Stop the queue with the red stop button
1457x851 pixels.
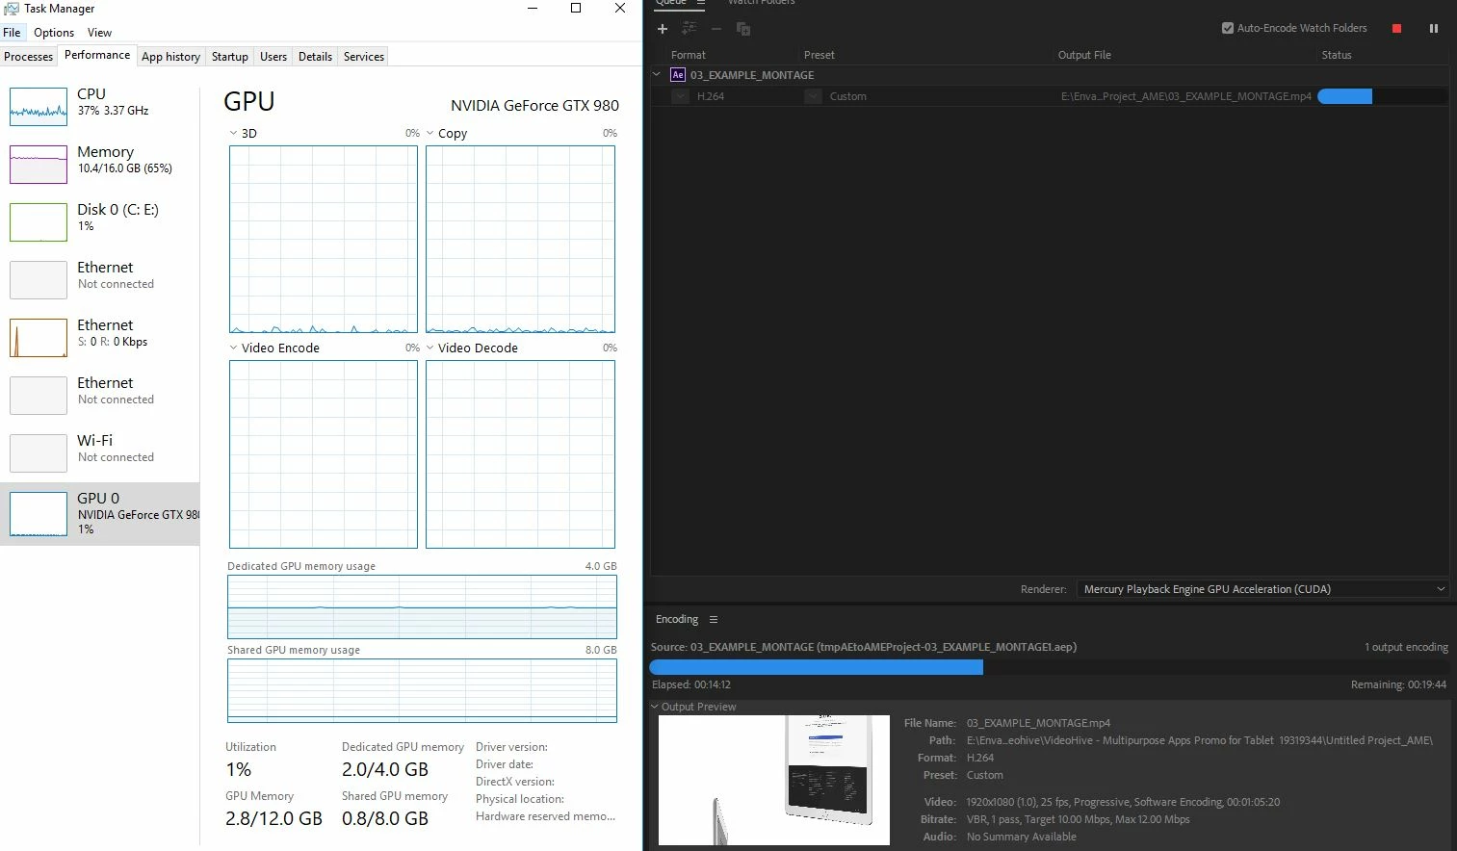[x=1396, y=29]
